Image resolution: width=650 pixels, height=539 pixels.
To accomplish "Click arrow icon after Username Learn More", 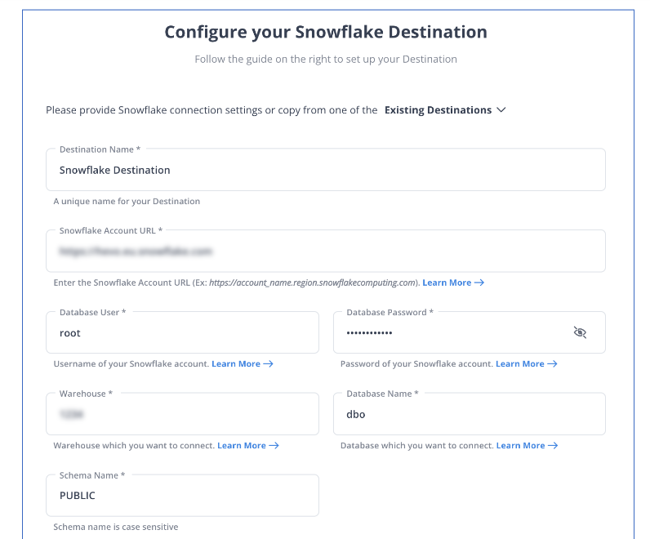I will click(268, 363).
